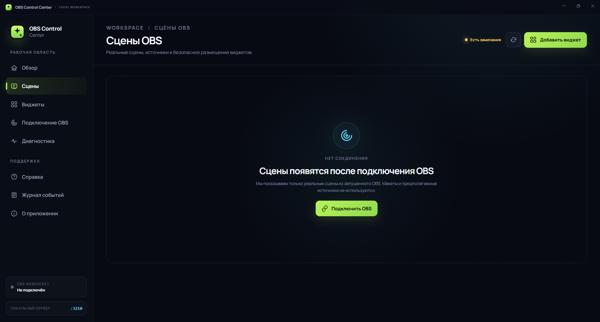Image resolution: width=600 pixels, height=322 pixels.
Task: Click the Локальный сервер port card
Action: click(x=46, y=308)
